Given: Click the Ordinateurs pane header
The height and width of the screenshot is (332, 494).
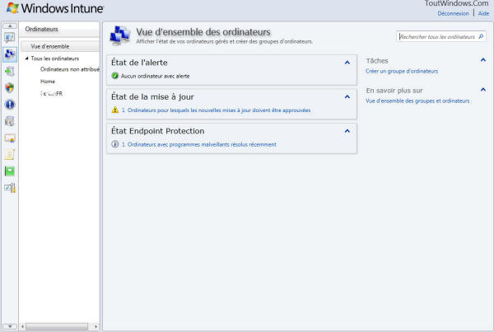Looking at the screenshot, I should click(59, 29).
